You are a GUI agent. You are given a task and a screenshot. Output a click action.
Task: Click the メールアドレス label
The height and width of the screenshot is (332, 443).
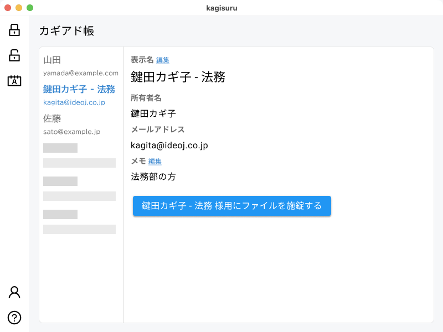point(158,129)
